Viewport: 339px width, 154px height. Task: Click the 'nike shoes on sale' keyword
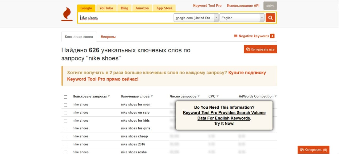point(135,112)
